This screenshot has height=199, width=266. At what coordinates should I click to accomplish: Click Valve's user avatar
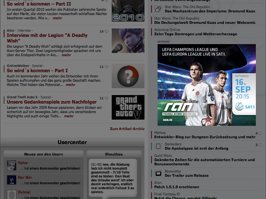point(11,165)
